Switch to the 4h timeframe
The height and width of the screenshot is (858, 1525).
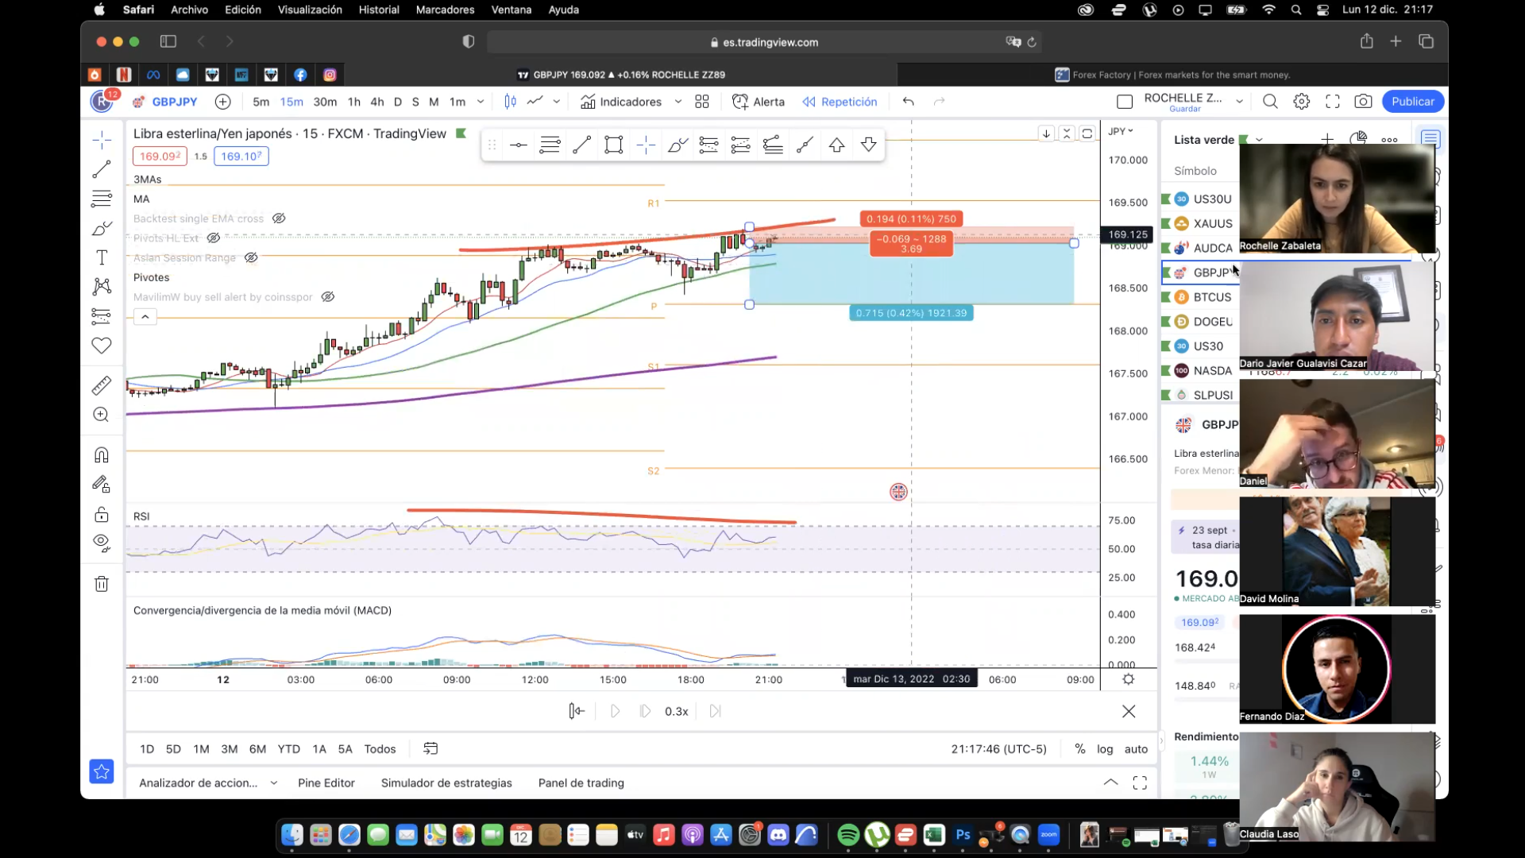377,102
